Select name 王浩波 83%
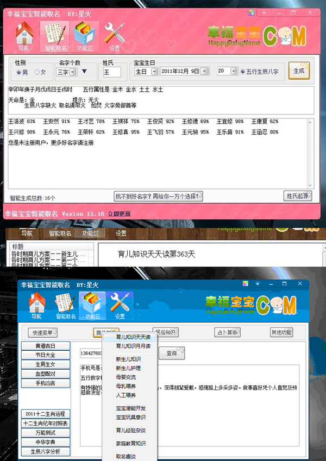326x461 pixels. point(22,122)
